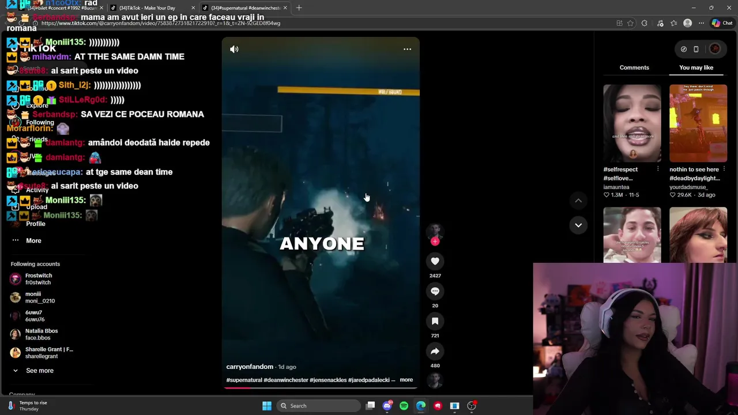Expand video caption with more link
This screenshot has height=415, width=738.
[x=406, y=380]
